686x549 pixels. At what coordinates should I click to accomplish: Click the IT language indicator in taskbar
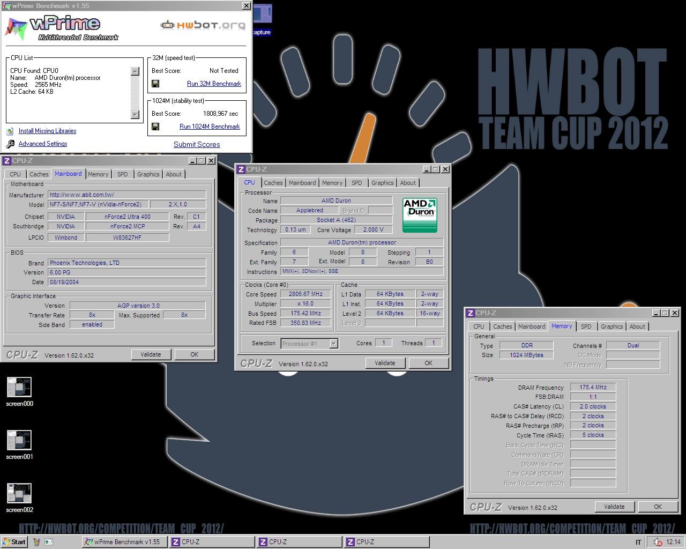tap(638, 542)
